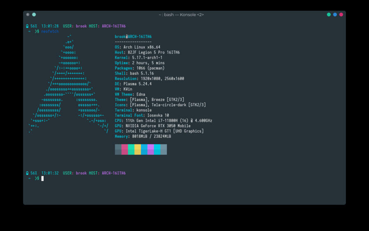Click the battery icon on the 13:01:28 prompt
The image size is (369, 231).
coord(27,26)
